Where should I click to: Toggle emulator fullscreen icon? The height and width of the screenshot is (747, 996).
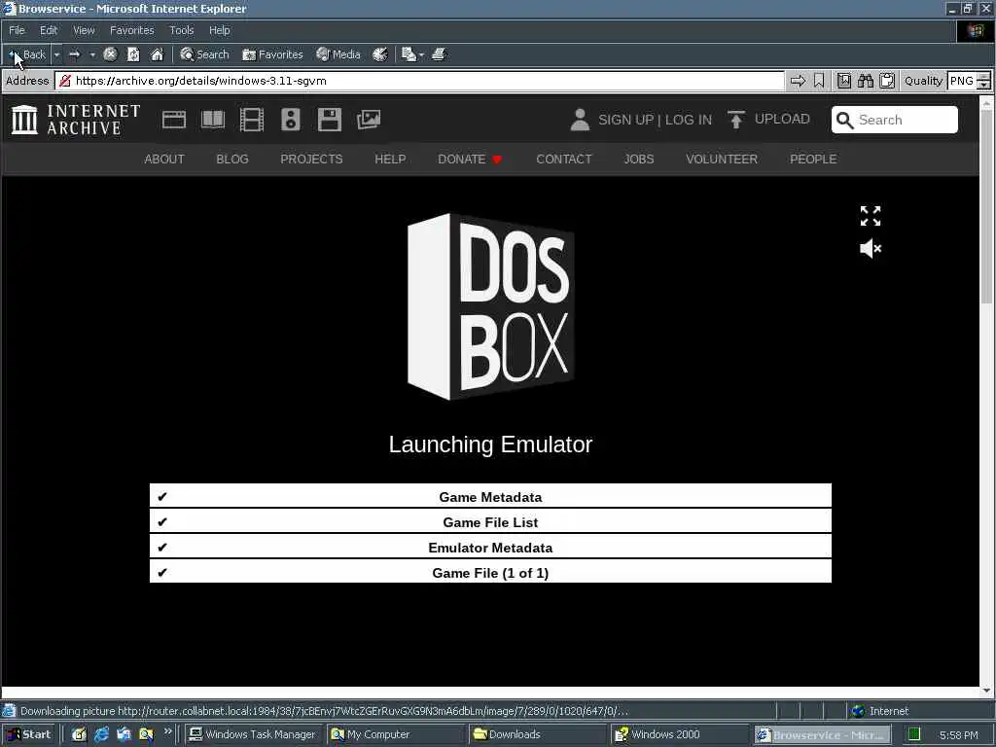tap(871, 216)
